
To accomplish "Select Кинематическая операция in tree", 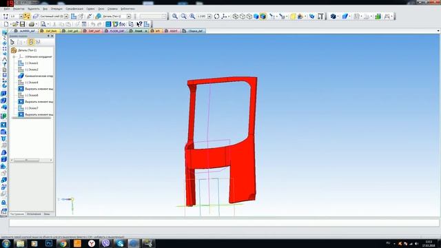I will click(x=39, y=76).
